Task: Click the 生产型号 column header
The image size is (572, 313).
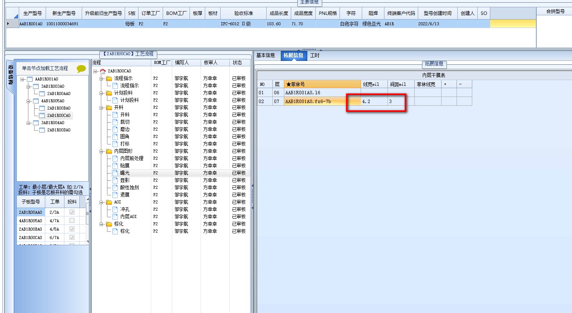Action: click(x=33, y=13)
